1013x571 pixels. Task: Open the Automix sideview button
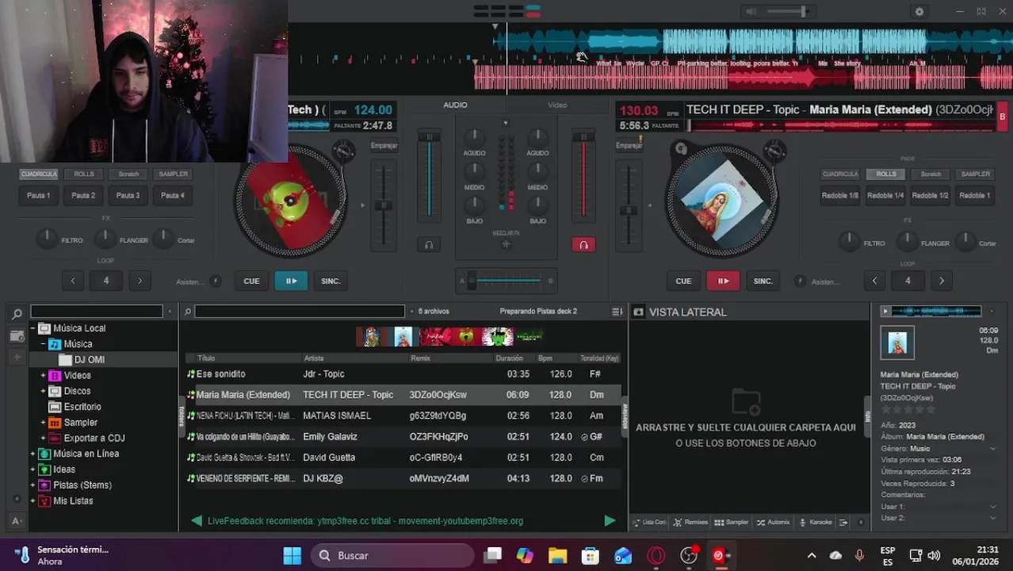[x=773, y=522]
